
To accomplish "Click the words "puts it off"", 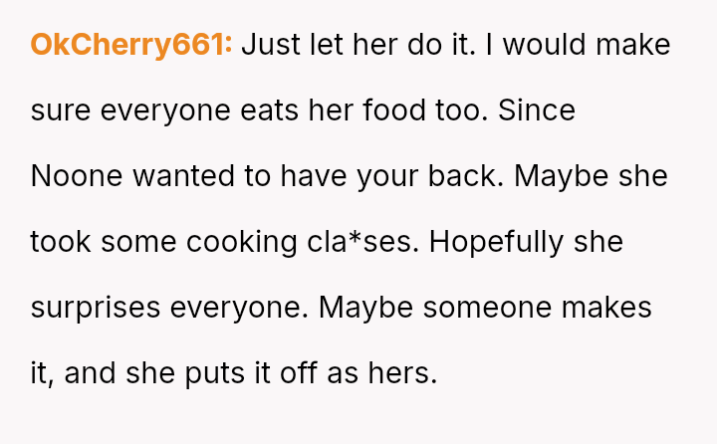I will 251,374.
